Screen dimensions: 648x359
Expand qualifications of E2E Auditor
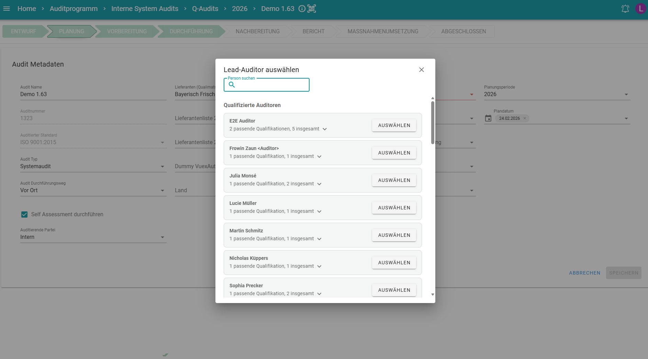(325, 129)
